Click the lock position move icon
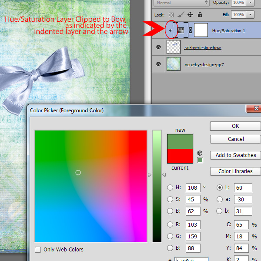 190,15
